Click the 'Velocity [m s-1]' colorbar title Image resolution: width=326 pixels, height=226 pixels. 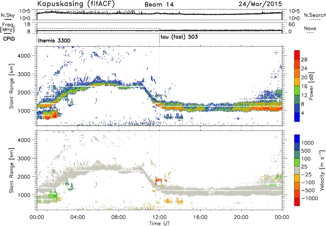pos(322,170)
